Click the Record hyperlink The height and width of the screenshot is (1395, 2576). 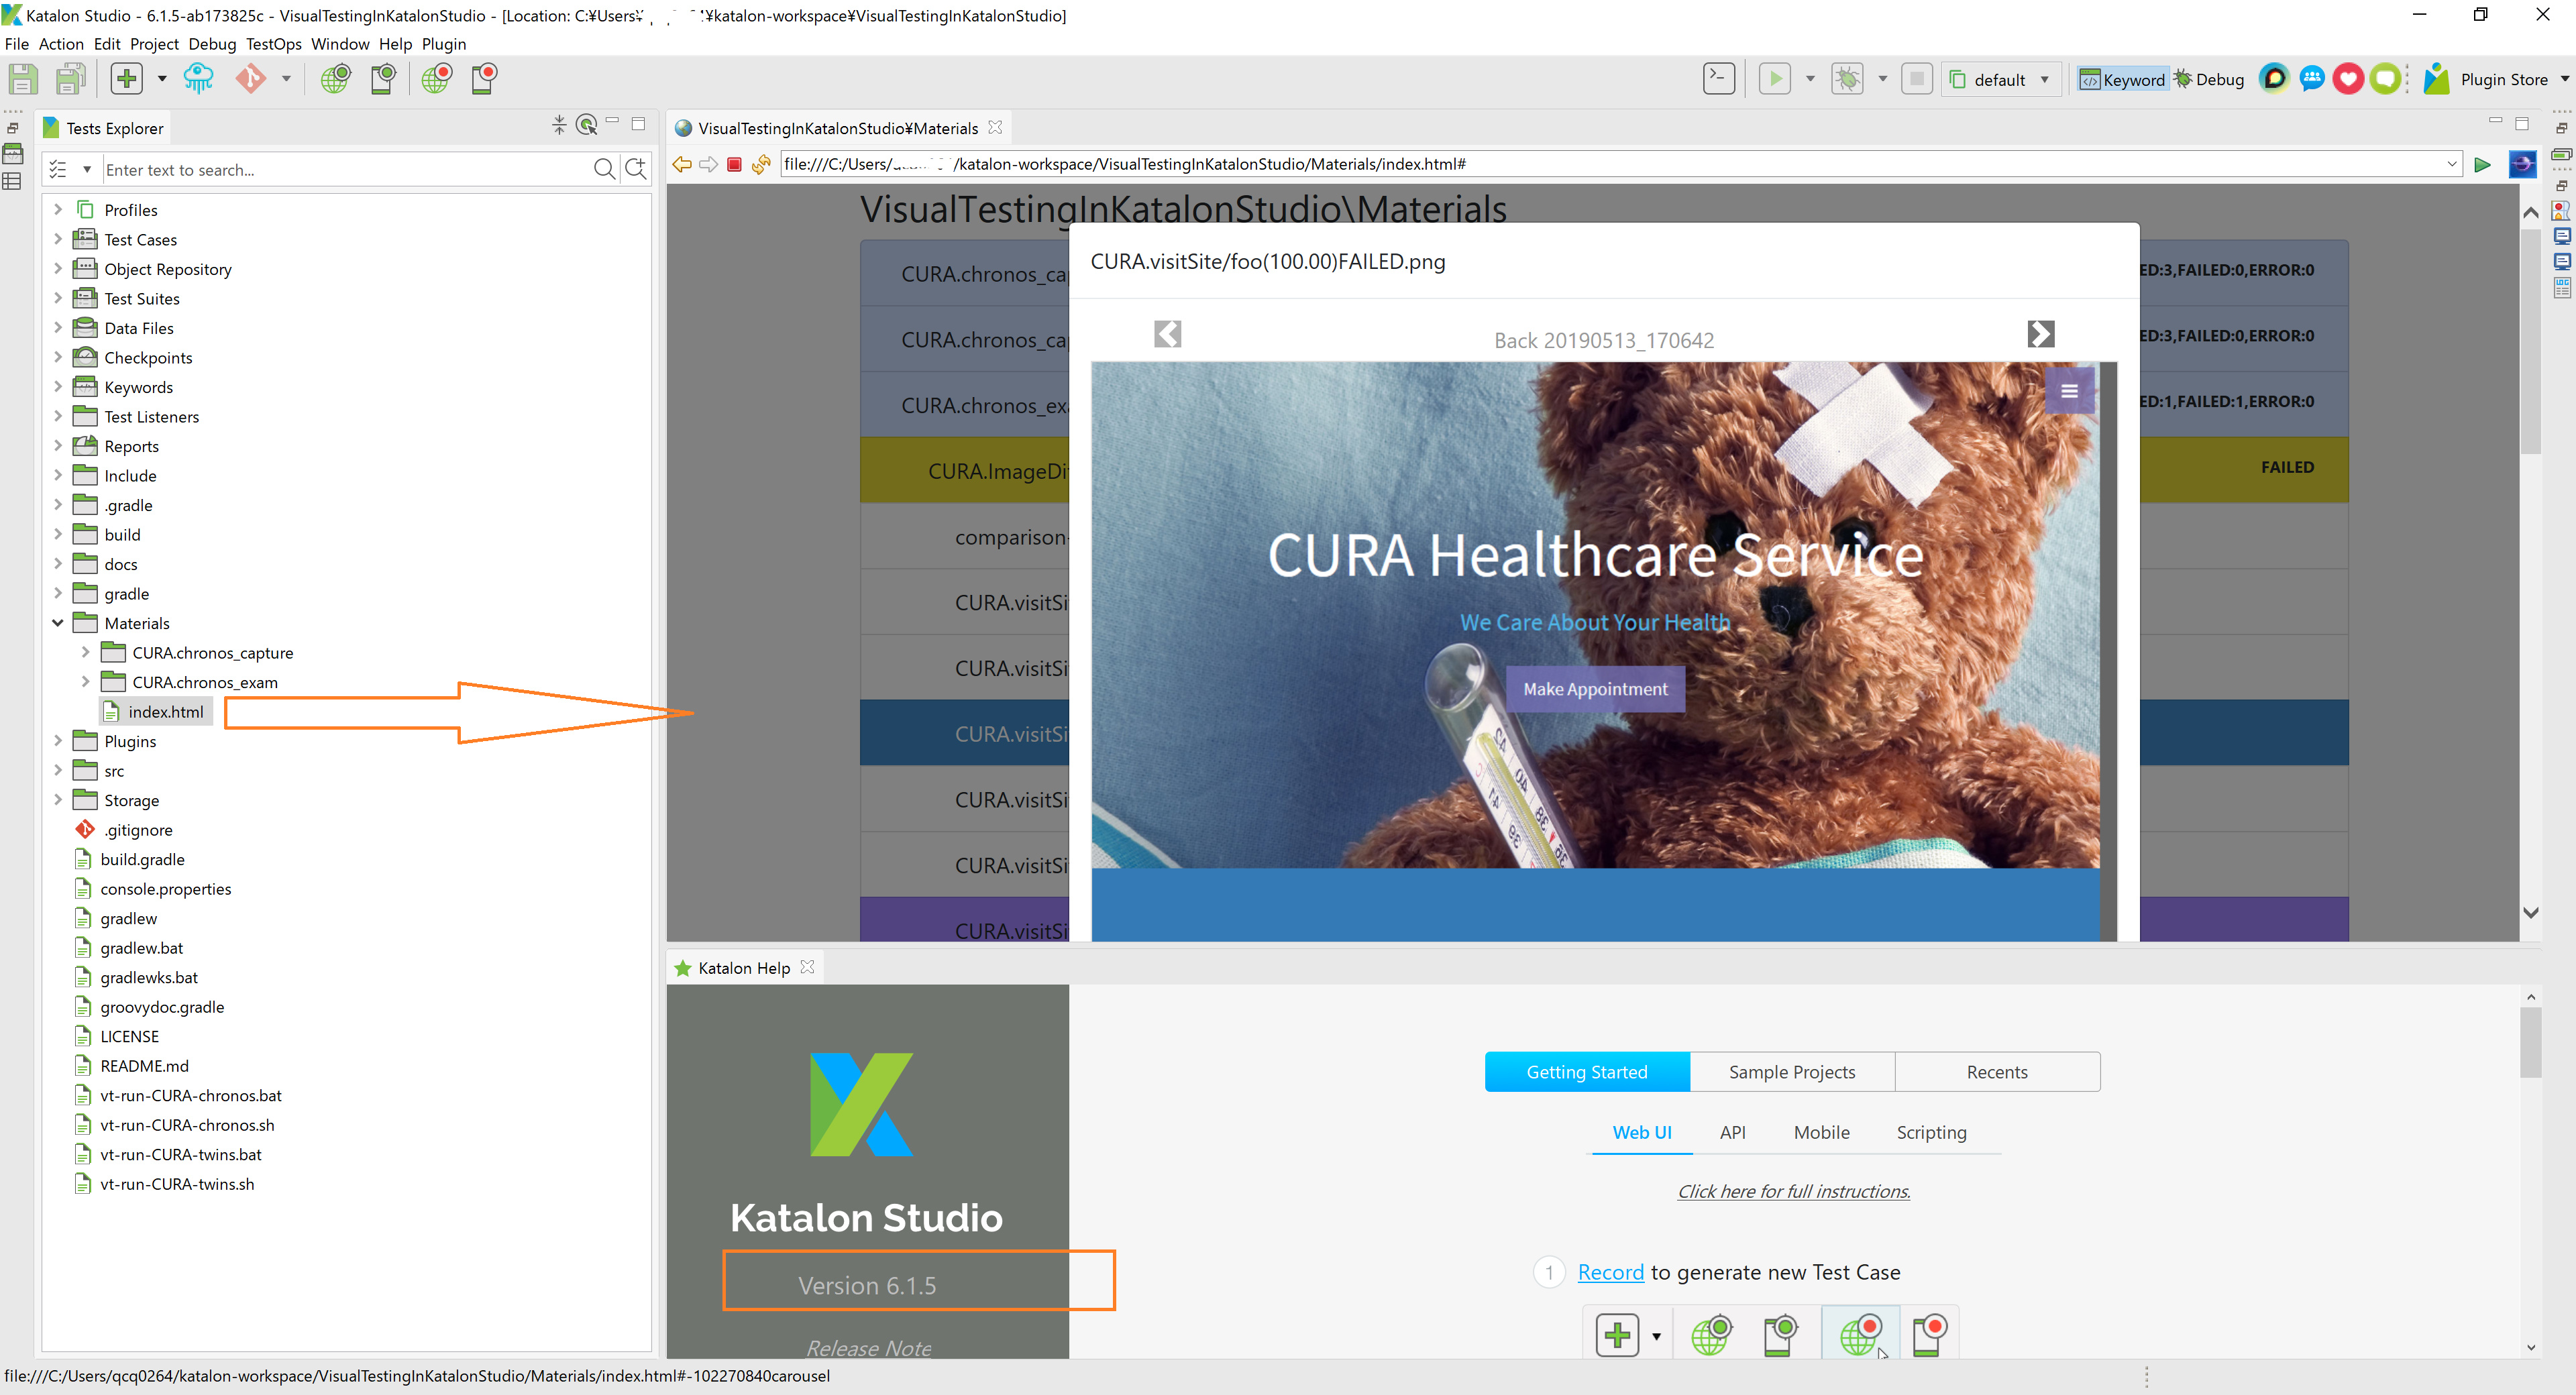point(1610,1272)
